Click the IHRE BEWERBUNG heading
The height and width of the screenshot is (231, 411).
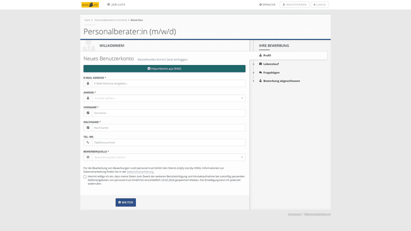[274, 46]
